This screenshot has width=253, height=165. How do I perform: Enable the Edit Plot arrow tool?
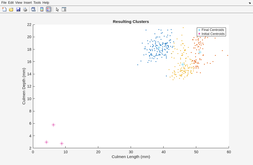[57, 9]
